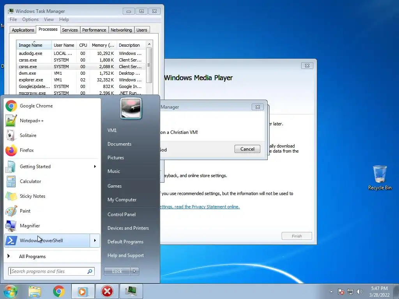This screenshot has height=299, width=399.
Task: Switch to Windows Media Player taskbar button
Action: [83, 291]
